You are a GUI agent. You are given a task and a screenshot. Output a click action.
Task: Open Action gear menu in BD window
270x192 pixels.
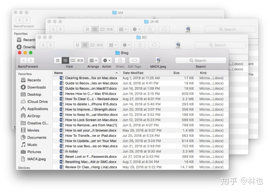tap(126, 45)
